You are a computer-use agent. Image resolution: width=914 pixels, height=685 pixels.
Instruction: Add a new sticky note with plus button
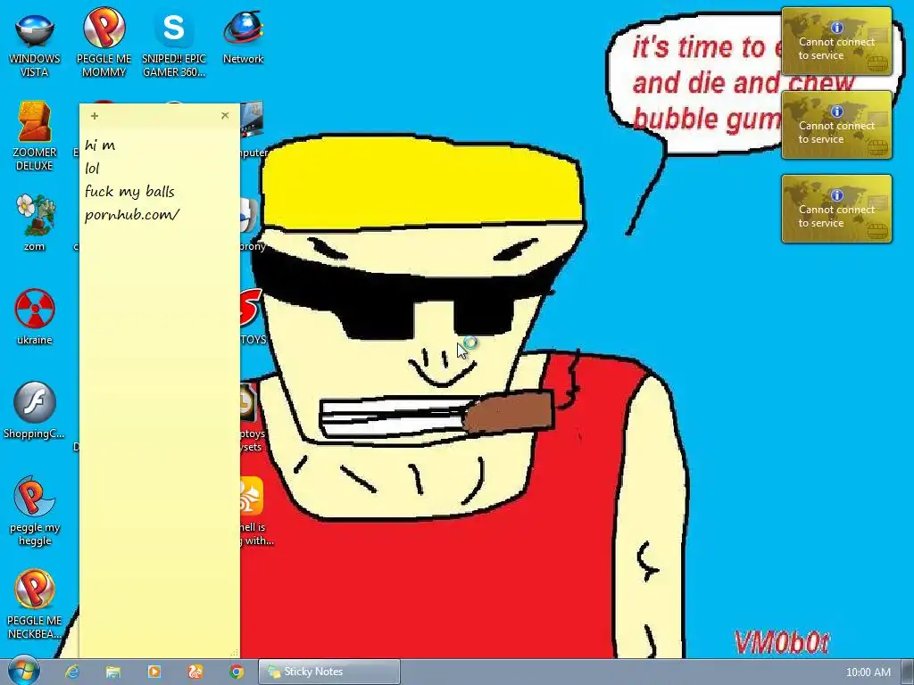95,116
